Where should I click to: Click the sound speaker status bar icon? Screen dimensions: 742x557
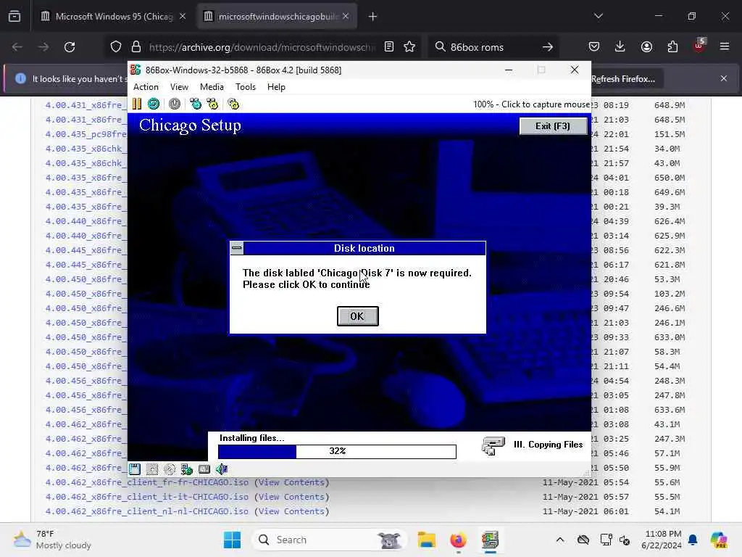click(222, 469)
